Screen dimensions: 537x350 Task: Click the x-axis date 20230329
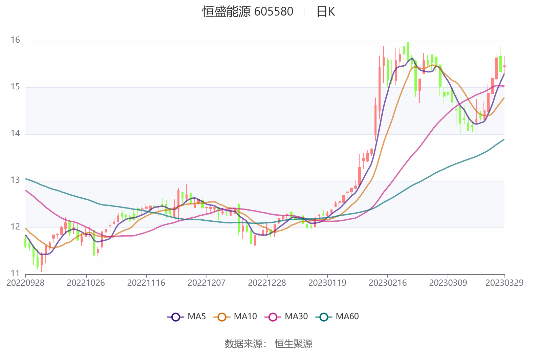(x=504, y=283)
